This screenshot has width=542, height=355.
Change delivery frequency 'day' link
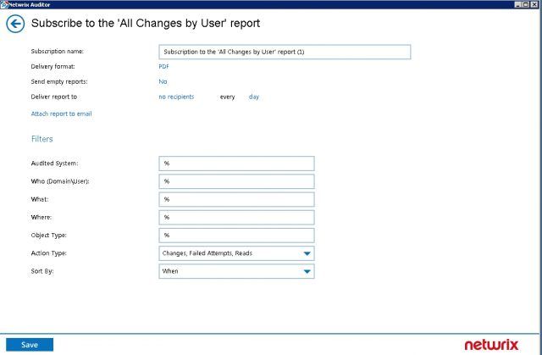[254, 97]
